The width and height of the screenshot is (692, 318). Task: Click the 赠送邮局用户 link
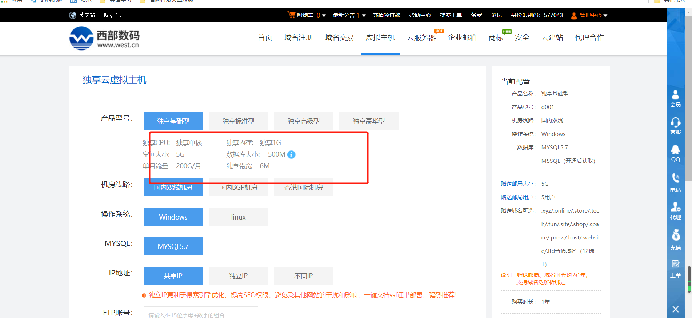click(517, 197)
